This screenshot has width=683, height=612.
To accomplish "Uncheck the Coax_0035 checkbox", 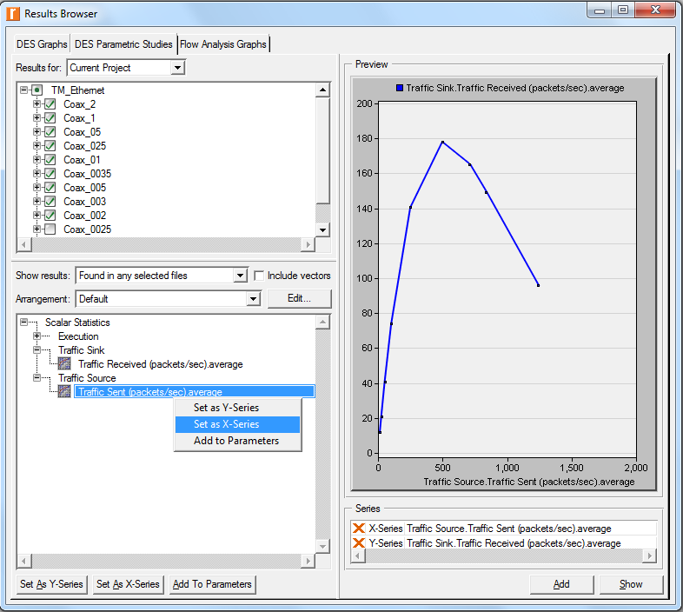I will click(x=50, y=174).
